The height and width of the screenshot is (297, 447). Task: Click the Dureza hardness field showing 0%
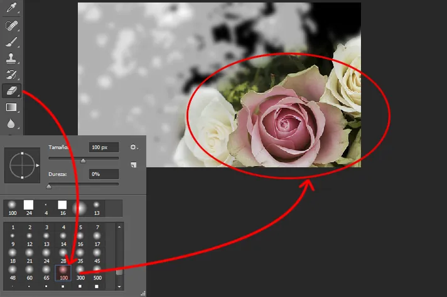pos(104,174)
